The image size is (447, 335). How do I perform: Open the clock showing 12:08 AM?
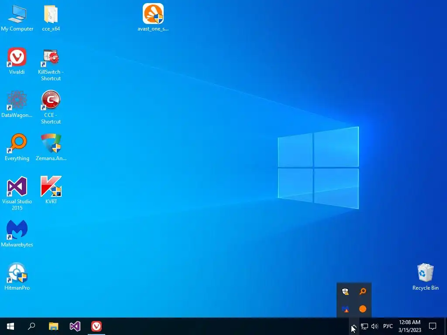[409, 326]
